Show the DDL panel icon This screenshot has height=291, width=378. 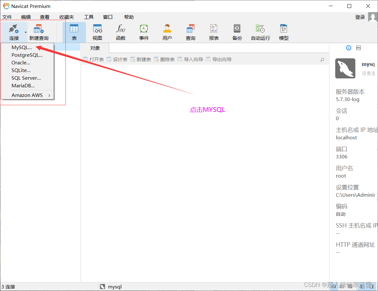point(359,48)
